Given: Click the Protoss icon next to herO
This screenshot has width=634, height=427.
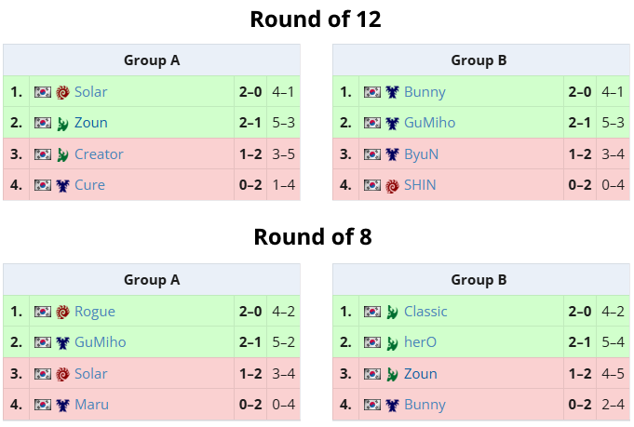Looking at the screenshot, I should coord(392,343).
